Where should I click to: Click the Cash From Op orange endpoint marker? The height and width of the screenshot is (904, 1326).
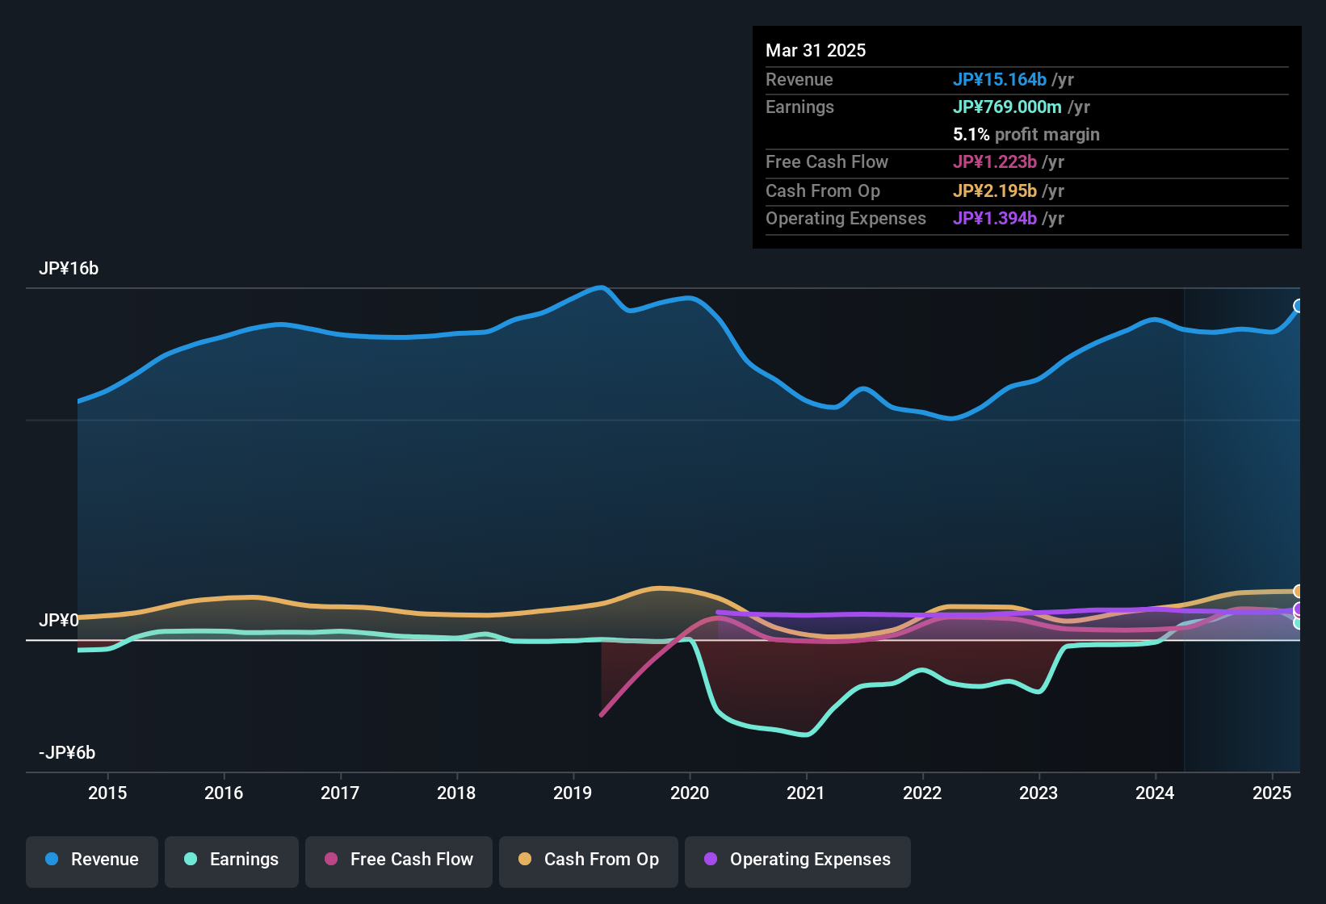tap(1299, 591)
